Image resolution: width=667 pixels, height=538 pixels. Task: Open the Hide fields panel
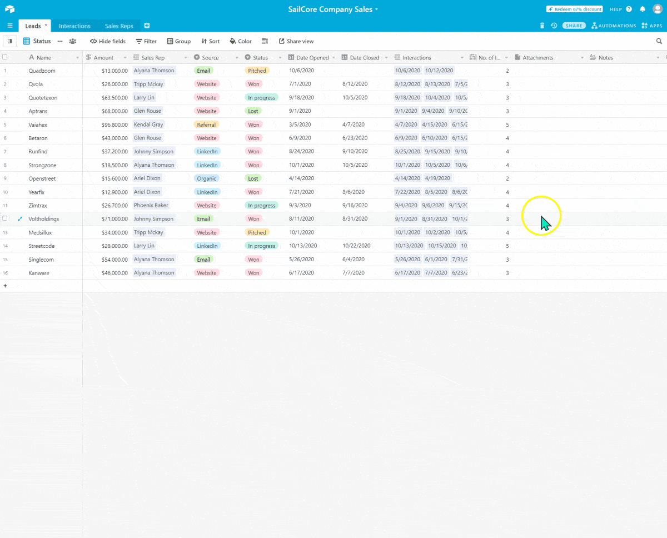[x=107, y=41]
